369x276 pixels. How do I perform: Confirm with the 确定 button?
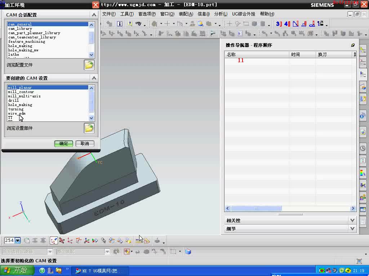[63, 144]
